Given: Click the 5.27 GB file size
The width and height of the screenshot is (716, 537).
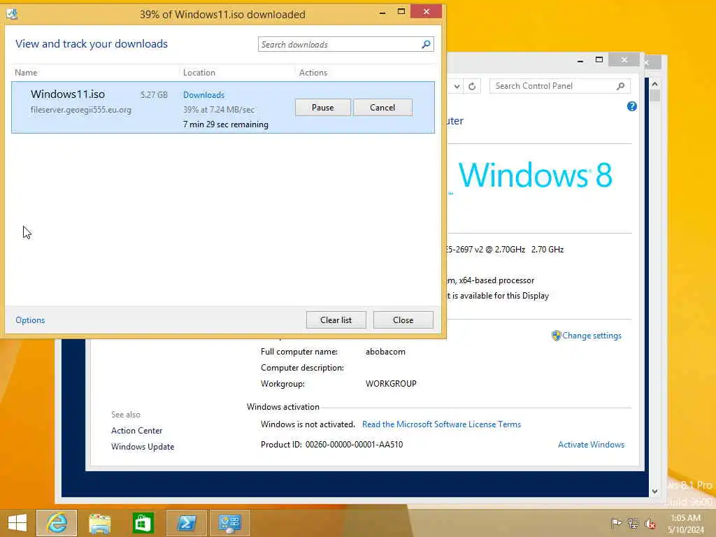Looking at the screenshot, I should (x=154, y=95).
